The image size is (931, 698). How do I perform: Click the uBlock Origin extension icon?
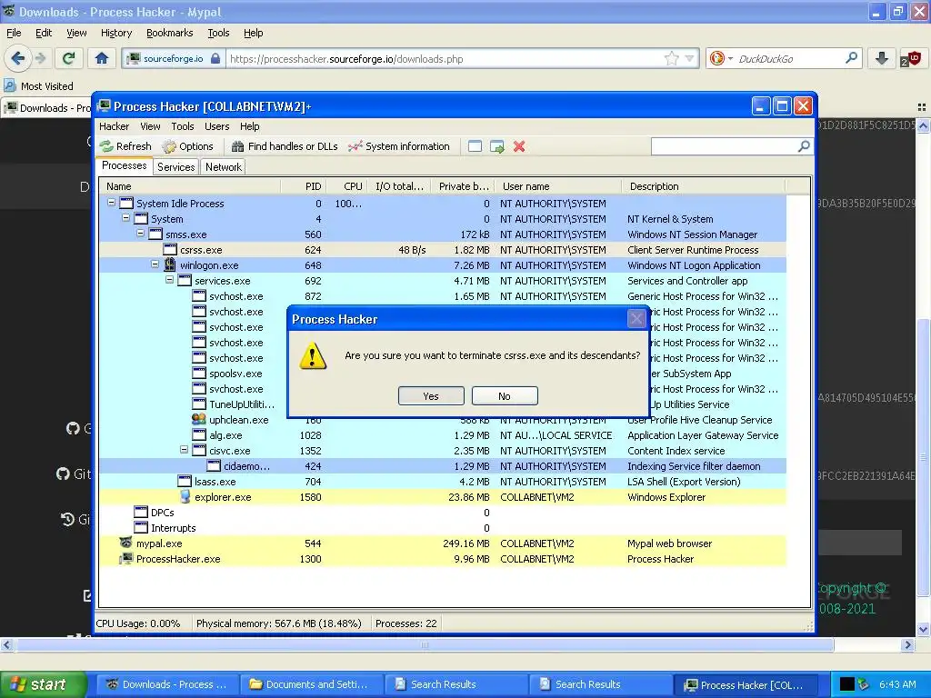pyautogui.click(x=911, y=58)
